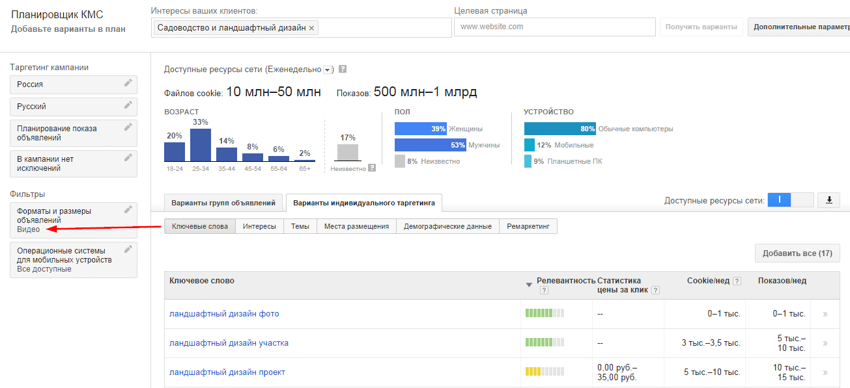The height and width of the screenshot is (388, 850).
Task: Click the download arrow icon button
Action: [829, 200]
